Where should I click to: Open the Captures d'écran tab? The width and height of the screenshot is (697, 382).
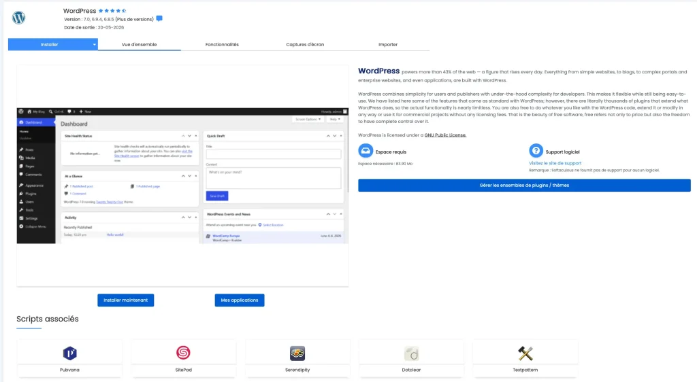[305, 44]
